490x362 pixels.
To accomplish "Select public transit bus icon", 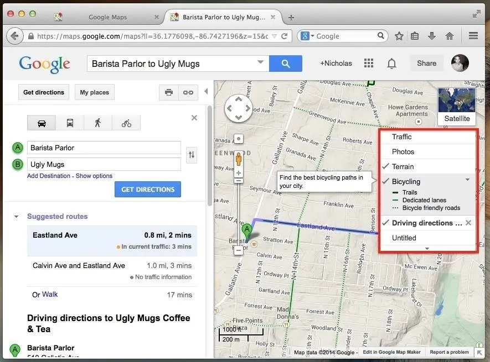I will click(x=70, y=123).
